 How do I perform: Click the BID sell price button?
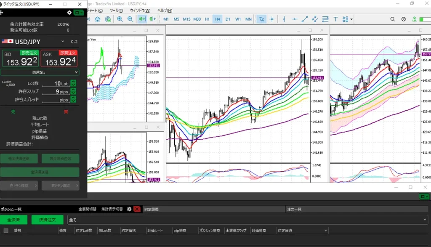[21, 59]
